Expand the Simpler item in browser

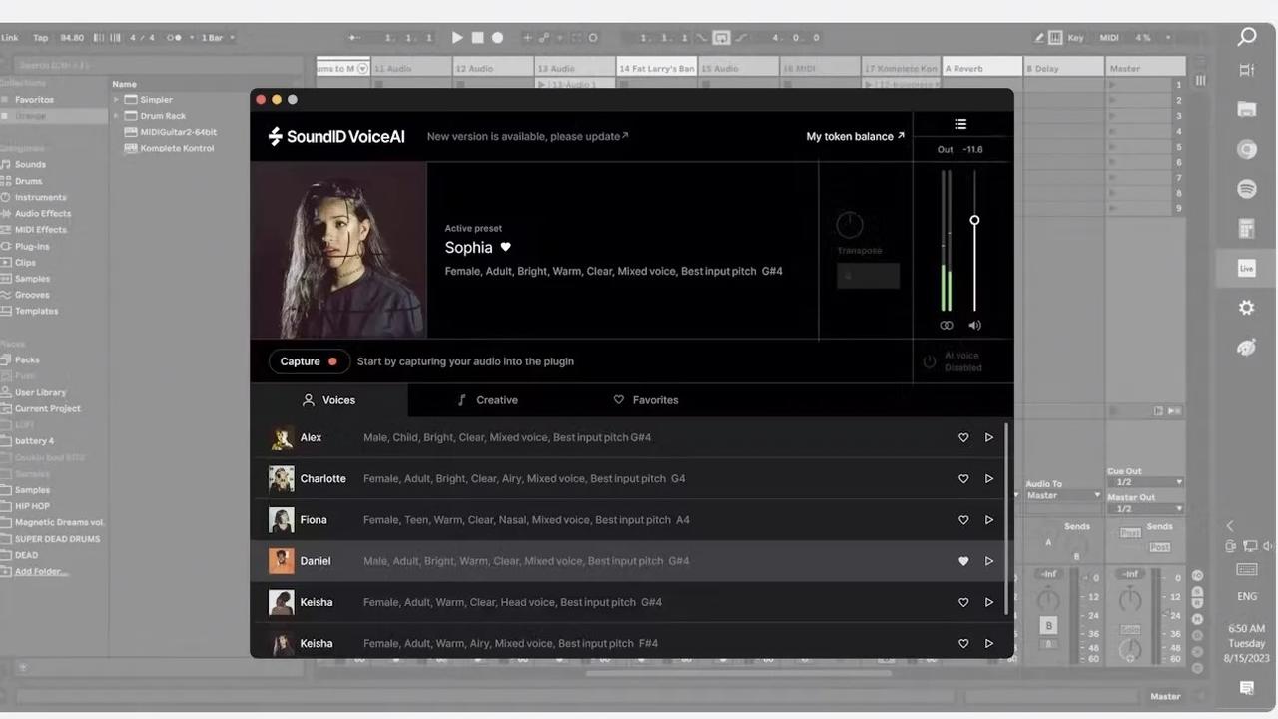coord(116,100)
